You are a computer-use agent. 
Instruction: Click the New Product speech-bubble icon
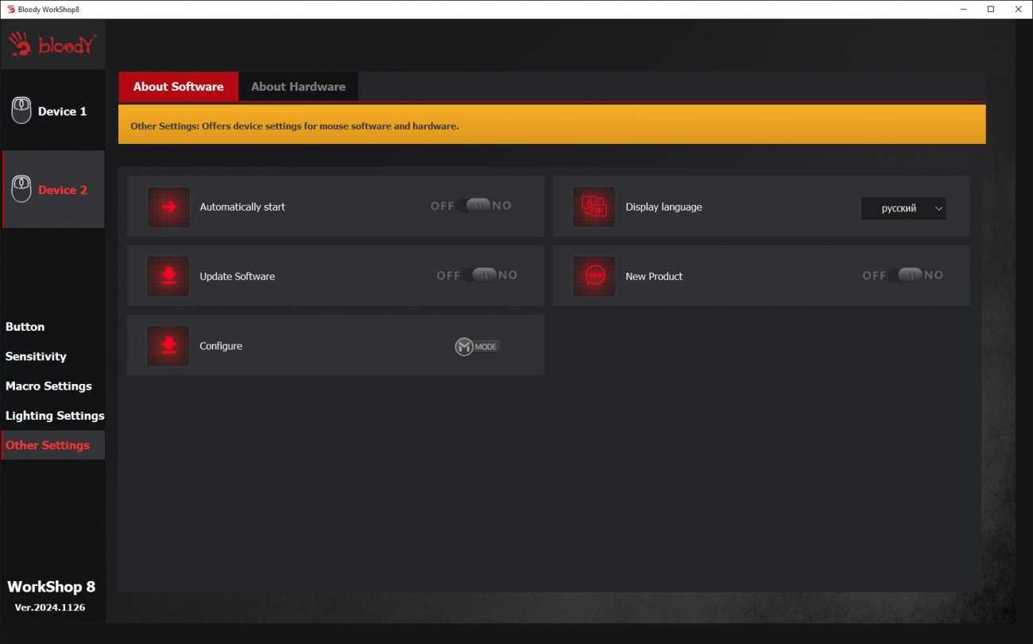pyautogui.click(x=594, y=277)
